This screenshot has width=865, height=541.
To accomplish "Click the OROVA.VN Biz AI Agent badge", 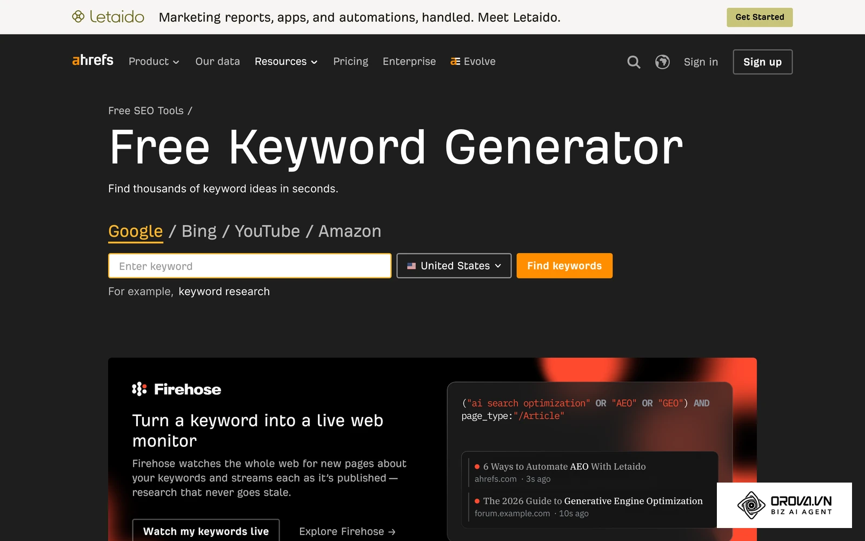I will coord(784,505).
